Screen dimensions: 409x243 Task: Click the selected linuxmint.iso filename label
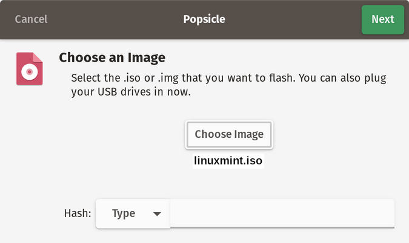(229, 161)
